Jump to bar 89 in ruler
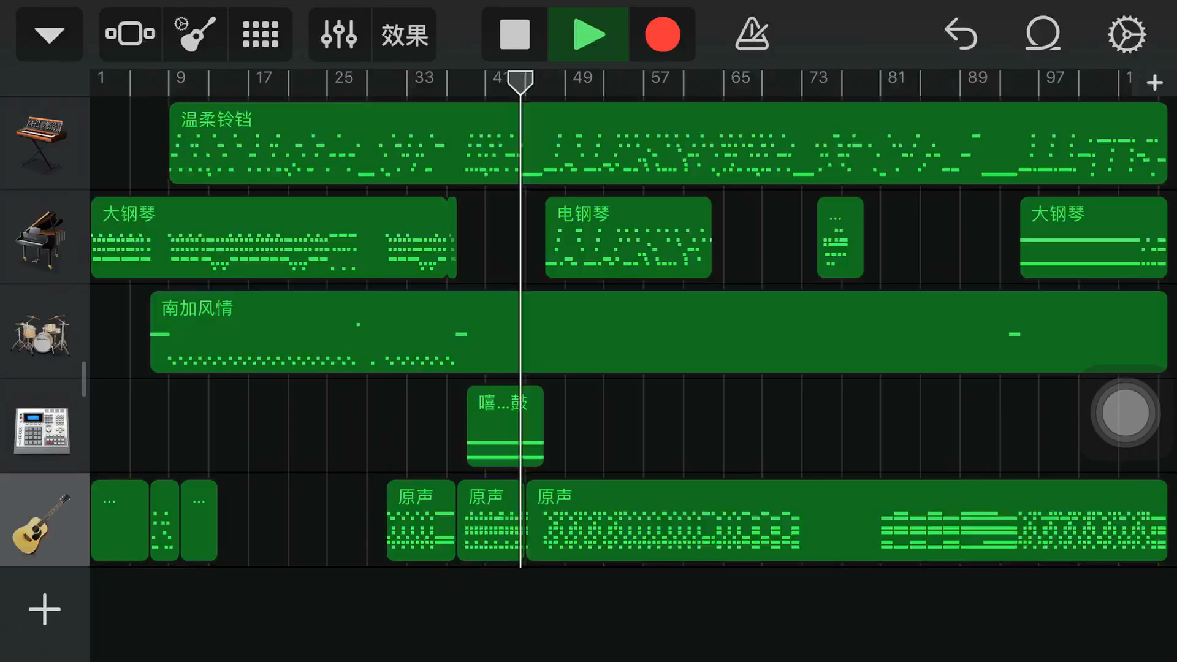 (x=977, y=78)
